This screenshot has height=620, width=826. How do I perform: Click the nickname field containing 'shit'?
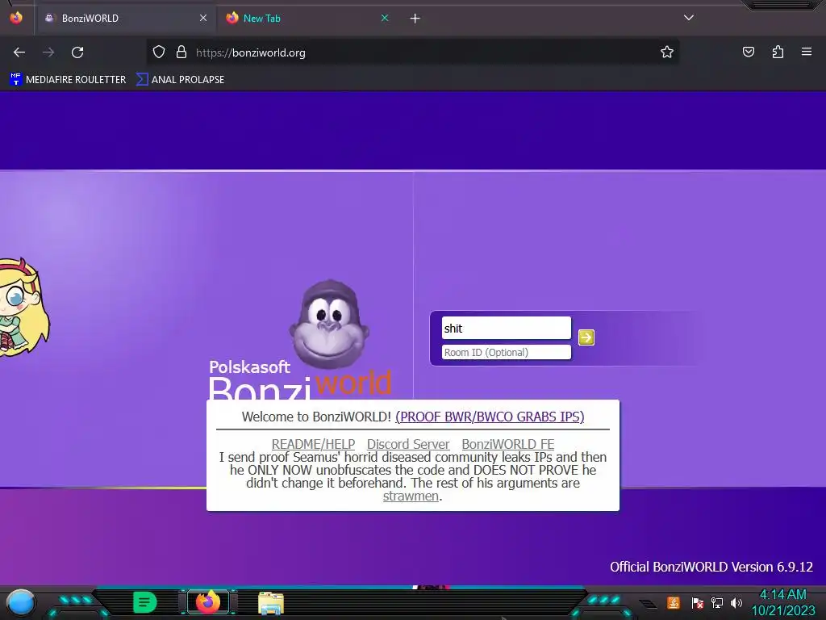click(x=507, y=329)
